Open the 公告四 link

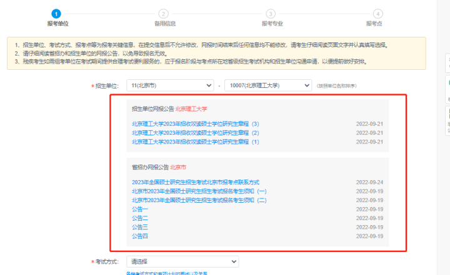[140, 236]
